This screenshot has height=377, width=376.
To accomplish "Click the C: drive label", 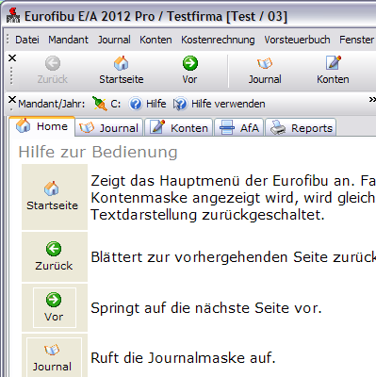I will pyautogui.click(x=116, y=104).
